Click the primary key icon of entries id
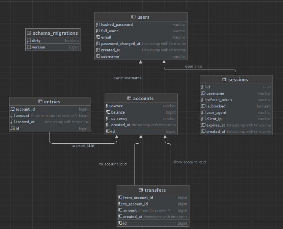The width and height of the screenshot is (283, 229). 12,128
